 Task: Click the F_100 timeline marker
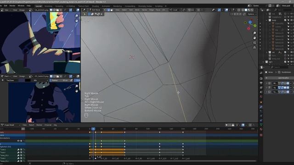tap(151, 159)
